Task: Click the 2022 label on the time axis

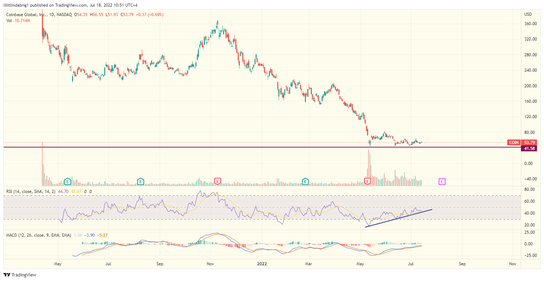Action: [x=262, y=264]
